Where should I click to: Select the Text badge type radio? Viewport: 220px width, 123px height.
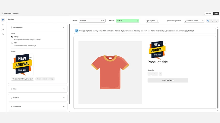tap(12, 43)
